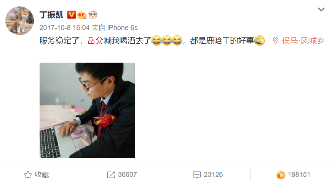Viewport: 335px width, 183px height.
Task: Click the crown membership badge icon
Action: (x=82, y=15)
